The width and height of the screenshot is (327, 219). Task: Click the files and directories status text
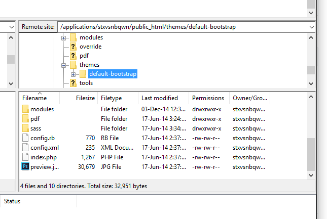(x=84, y=186)
